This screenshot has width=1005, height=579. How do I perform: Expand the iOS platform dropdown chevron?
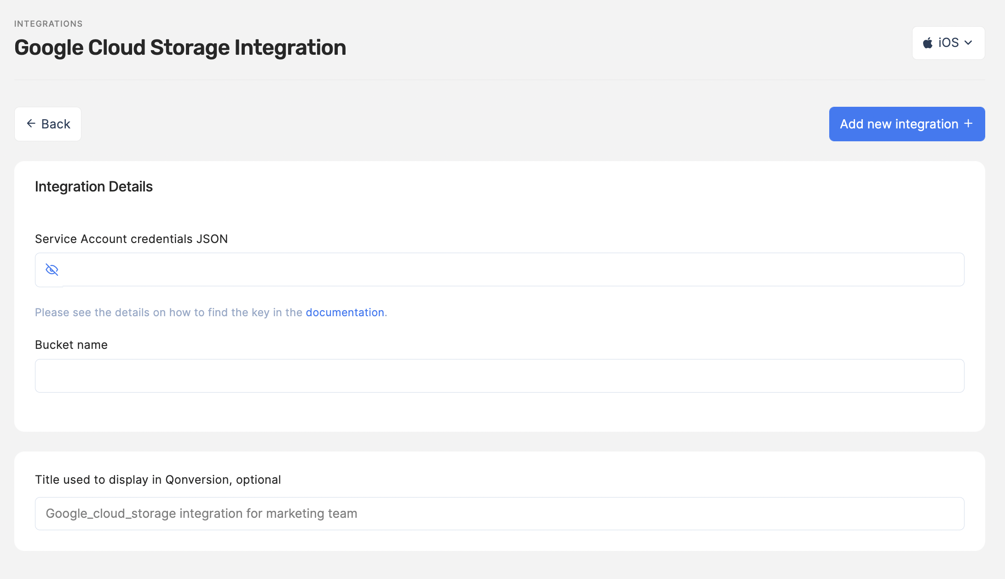[969, 43]
